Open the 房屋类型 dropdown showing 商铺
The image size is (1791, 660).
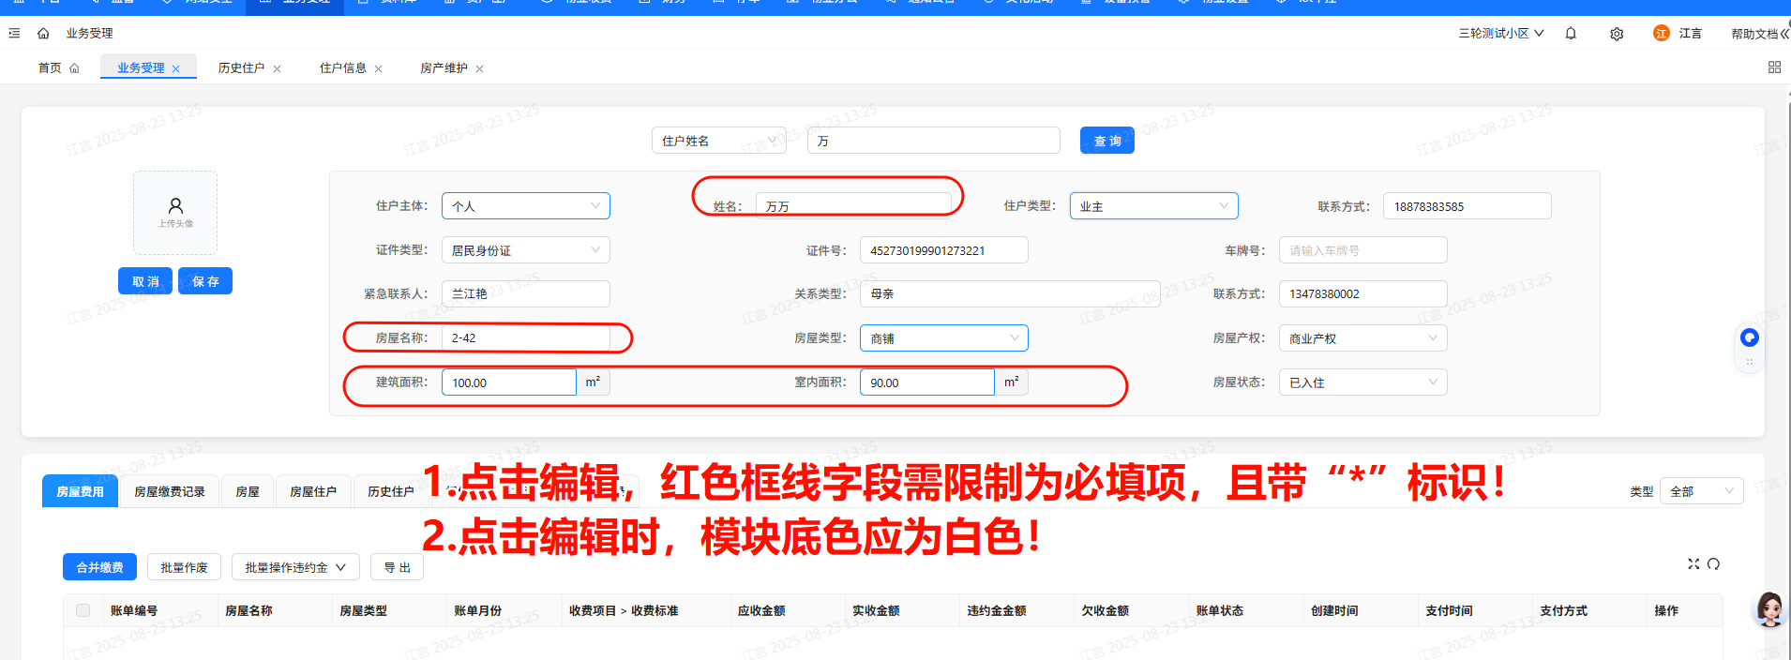[x=943, y=338]
